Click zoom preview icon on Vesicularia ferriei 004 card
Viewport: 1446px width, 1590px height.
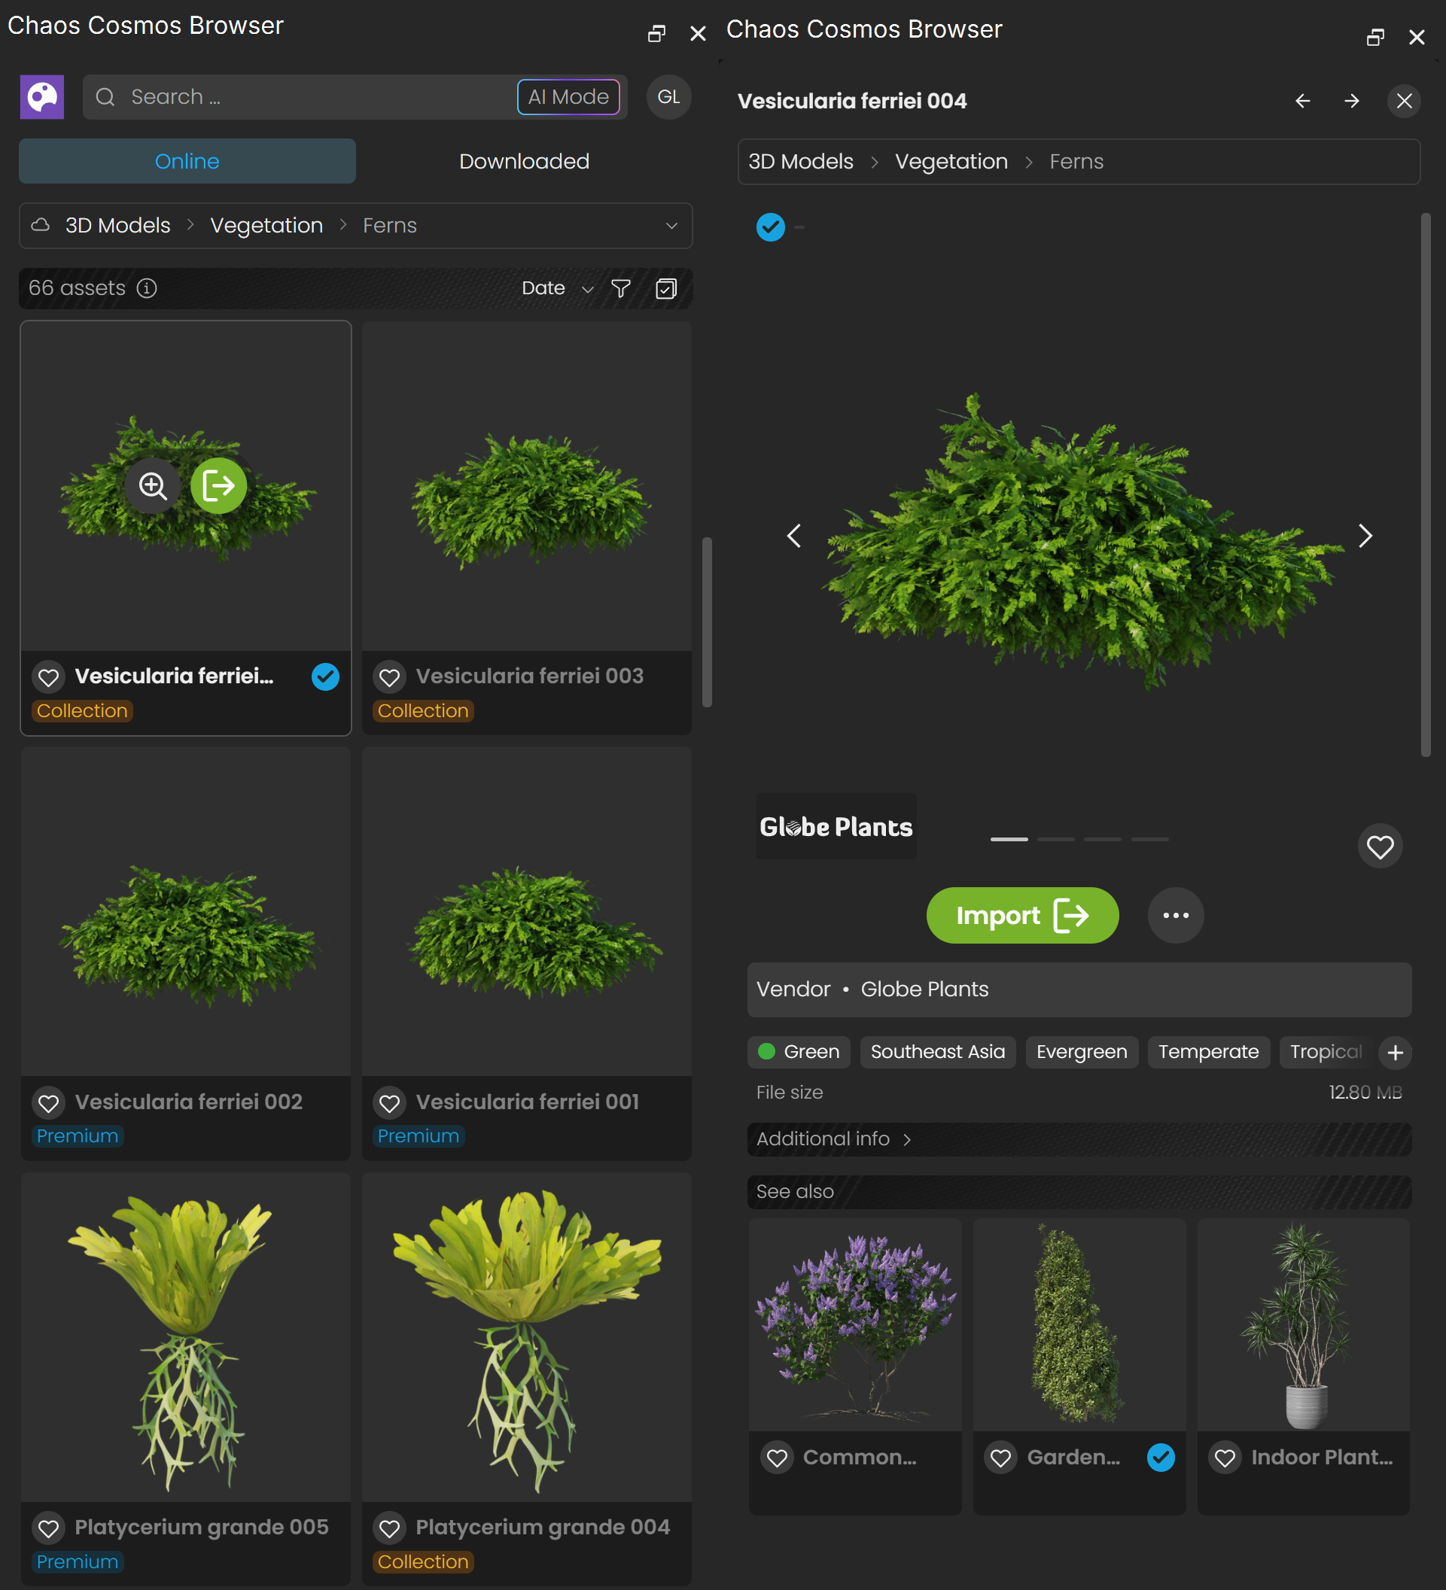coord(153,486)
